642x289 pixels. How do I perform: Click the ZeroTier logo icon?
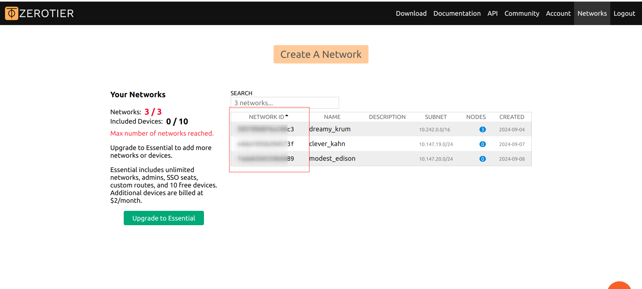pos(12,13)
